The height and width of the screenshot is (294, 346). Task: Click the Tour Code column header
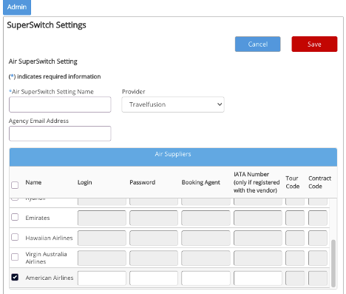293,182
